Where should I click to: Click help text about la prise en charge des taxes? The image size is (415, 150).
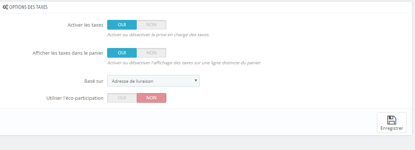pos(158,35)
